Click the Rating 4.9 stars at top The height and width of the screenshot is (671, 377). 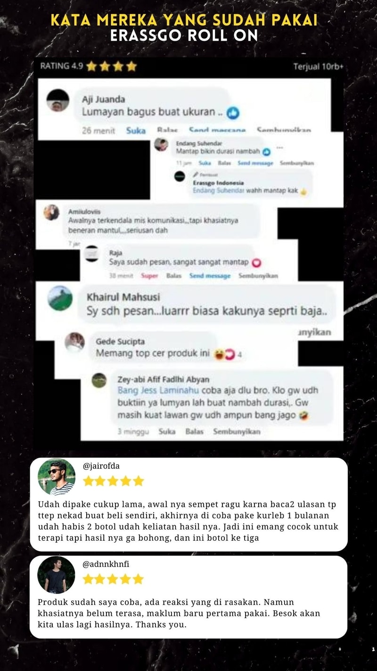pyautogui.click(x=112, y=67)
